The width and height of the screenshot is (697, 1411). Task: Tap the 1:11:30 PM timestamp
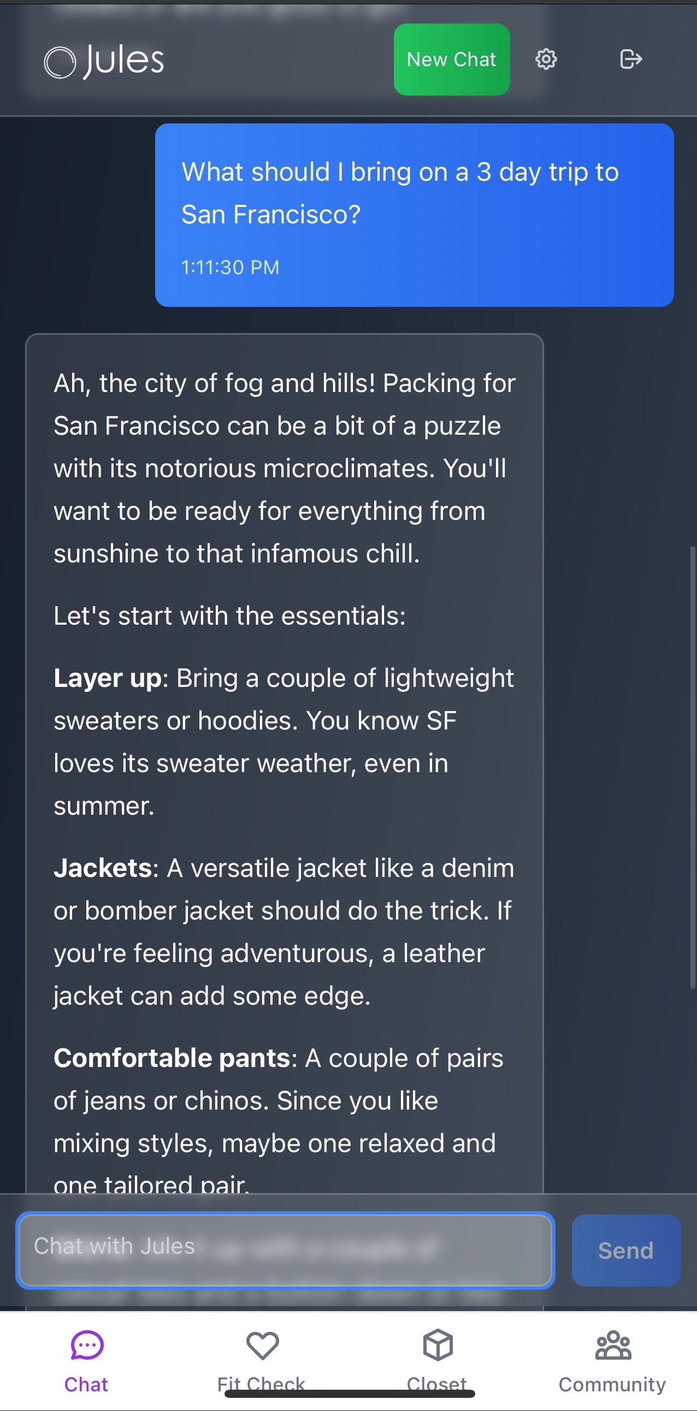231,267
